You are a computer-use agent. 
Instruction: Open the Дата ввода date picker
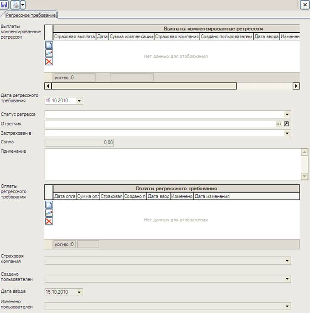(x=79, y=292)
